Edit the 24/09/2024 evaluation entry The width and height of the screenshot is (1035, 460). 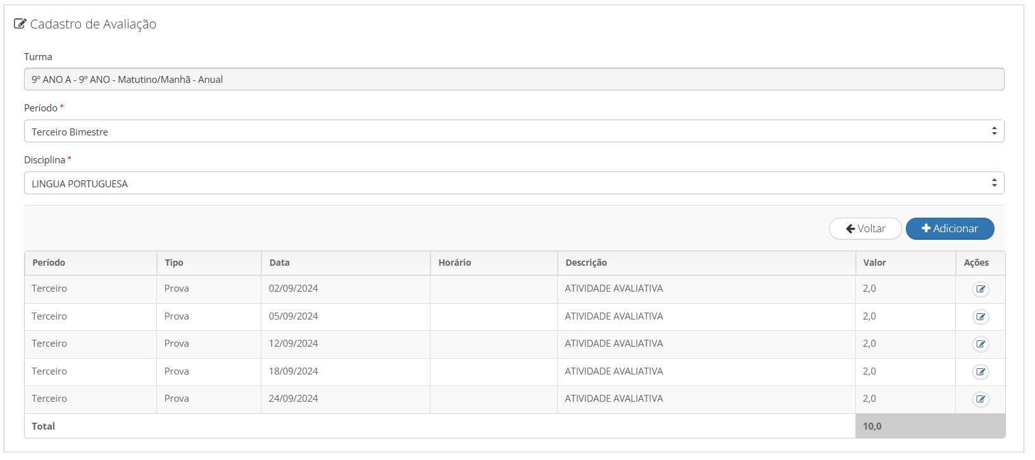tap(981, 399)
